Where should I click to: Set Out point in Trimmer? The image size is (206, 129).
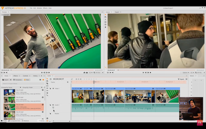click(7, 72)
